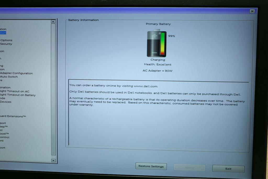
Task: Click the grayed-out Apply button
Action: (189, 167)
